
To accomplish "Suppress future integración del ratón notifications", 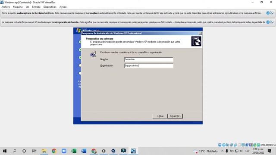I will pos(272,22).
